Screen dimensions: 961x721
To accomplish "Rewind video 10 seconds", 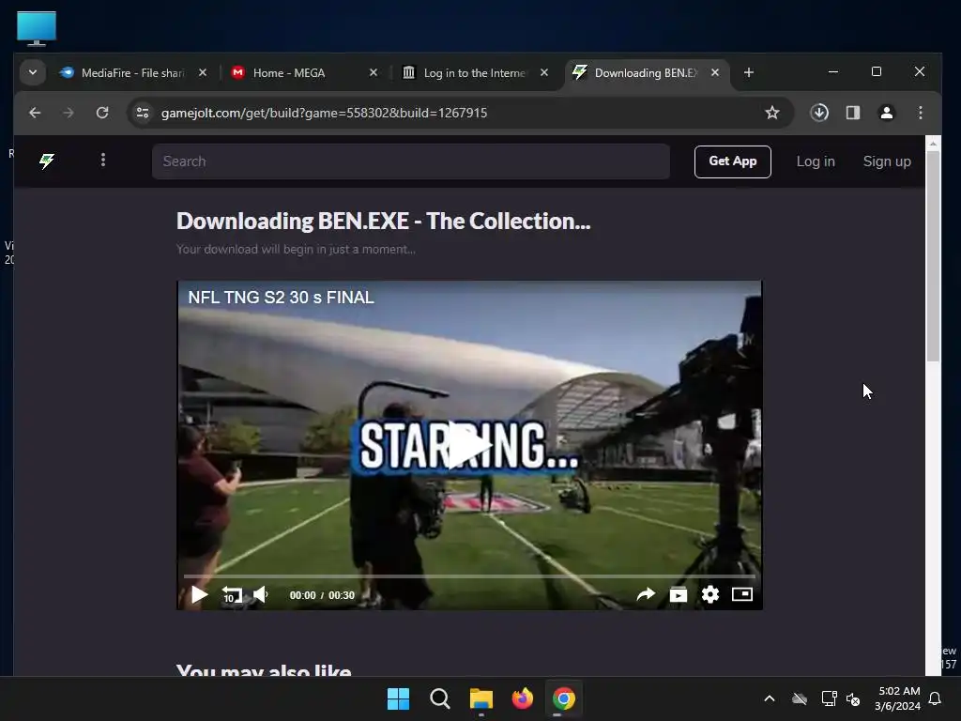I will [x=232, y=594].
